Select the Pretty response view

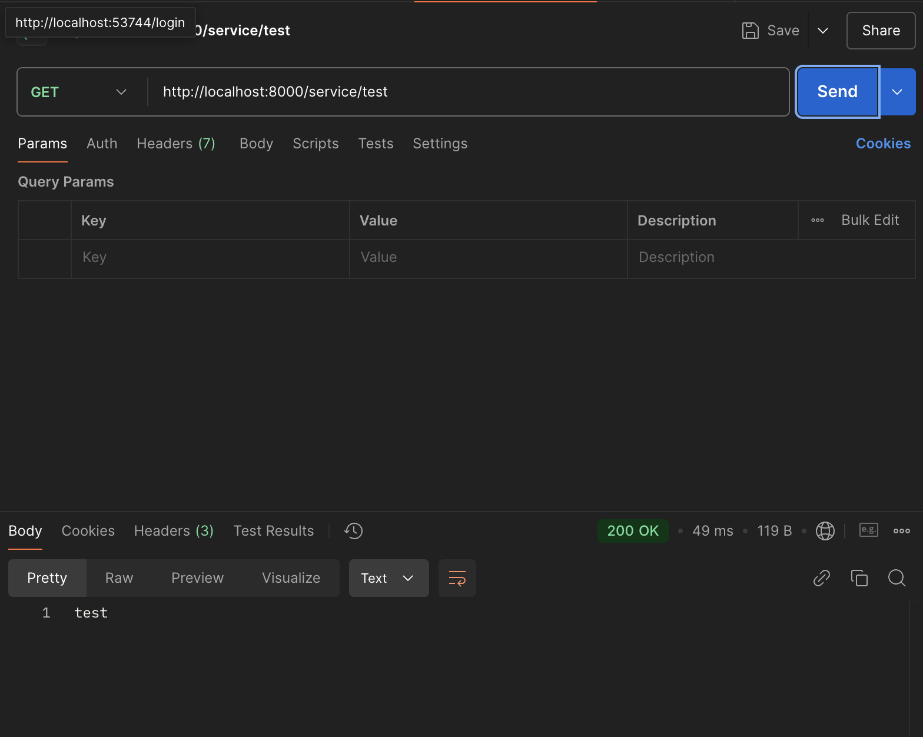[x=47, y=578]
